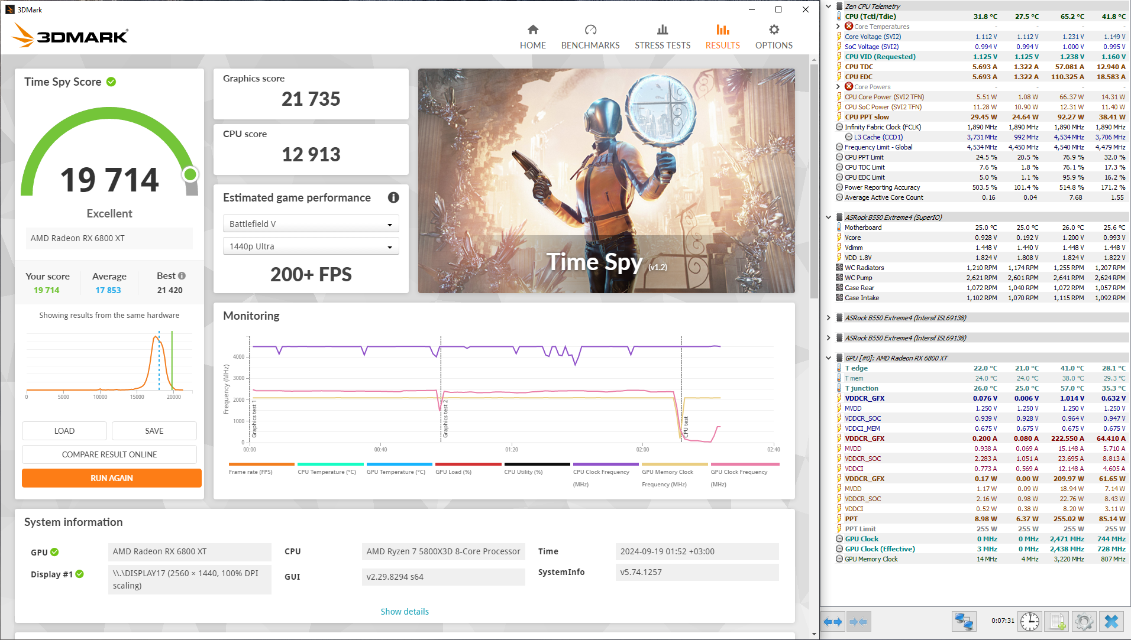Open the OPTIONS tab
This screenshot has height=640, width=1131.
(x=774, y=37)
